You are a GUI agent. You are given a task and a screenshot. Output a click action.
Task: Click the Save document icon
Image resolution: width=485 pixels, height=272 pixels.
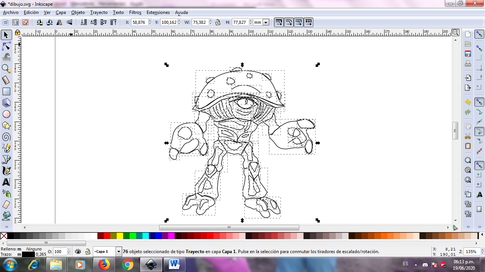coord(468,54)
